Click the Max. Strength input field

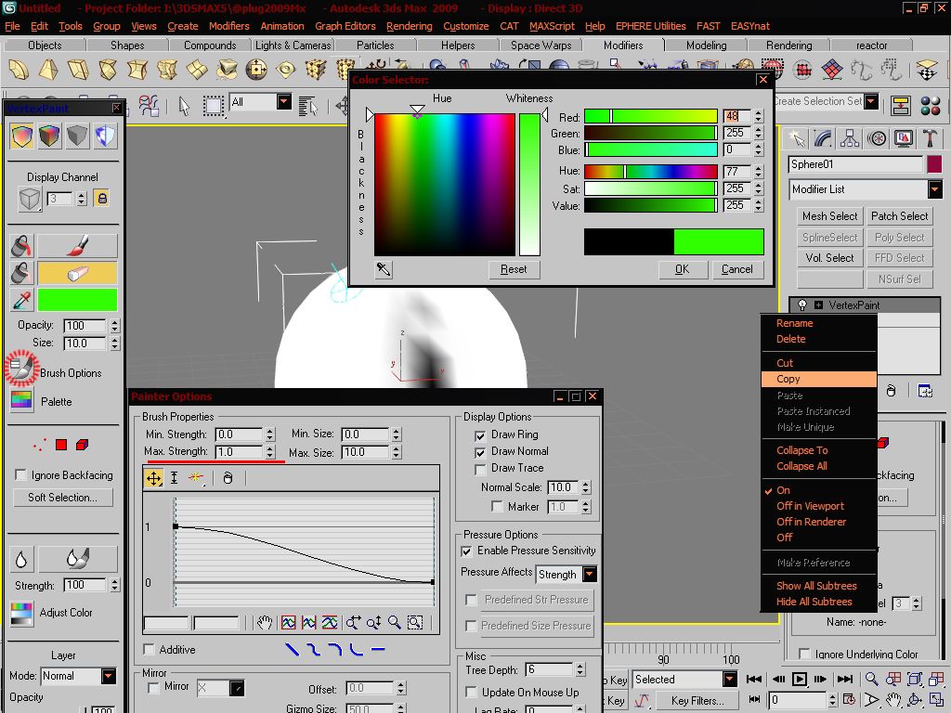click(x=240, y=452)
